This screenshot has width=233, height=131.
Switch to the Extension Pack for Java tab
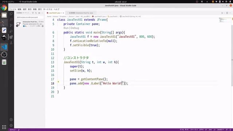[x=81, y=13]
